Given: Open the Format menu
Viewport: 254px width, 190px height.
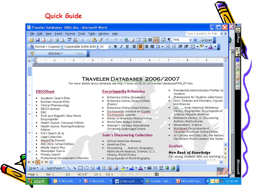Looking at the screenshot, I should (70, 34).
